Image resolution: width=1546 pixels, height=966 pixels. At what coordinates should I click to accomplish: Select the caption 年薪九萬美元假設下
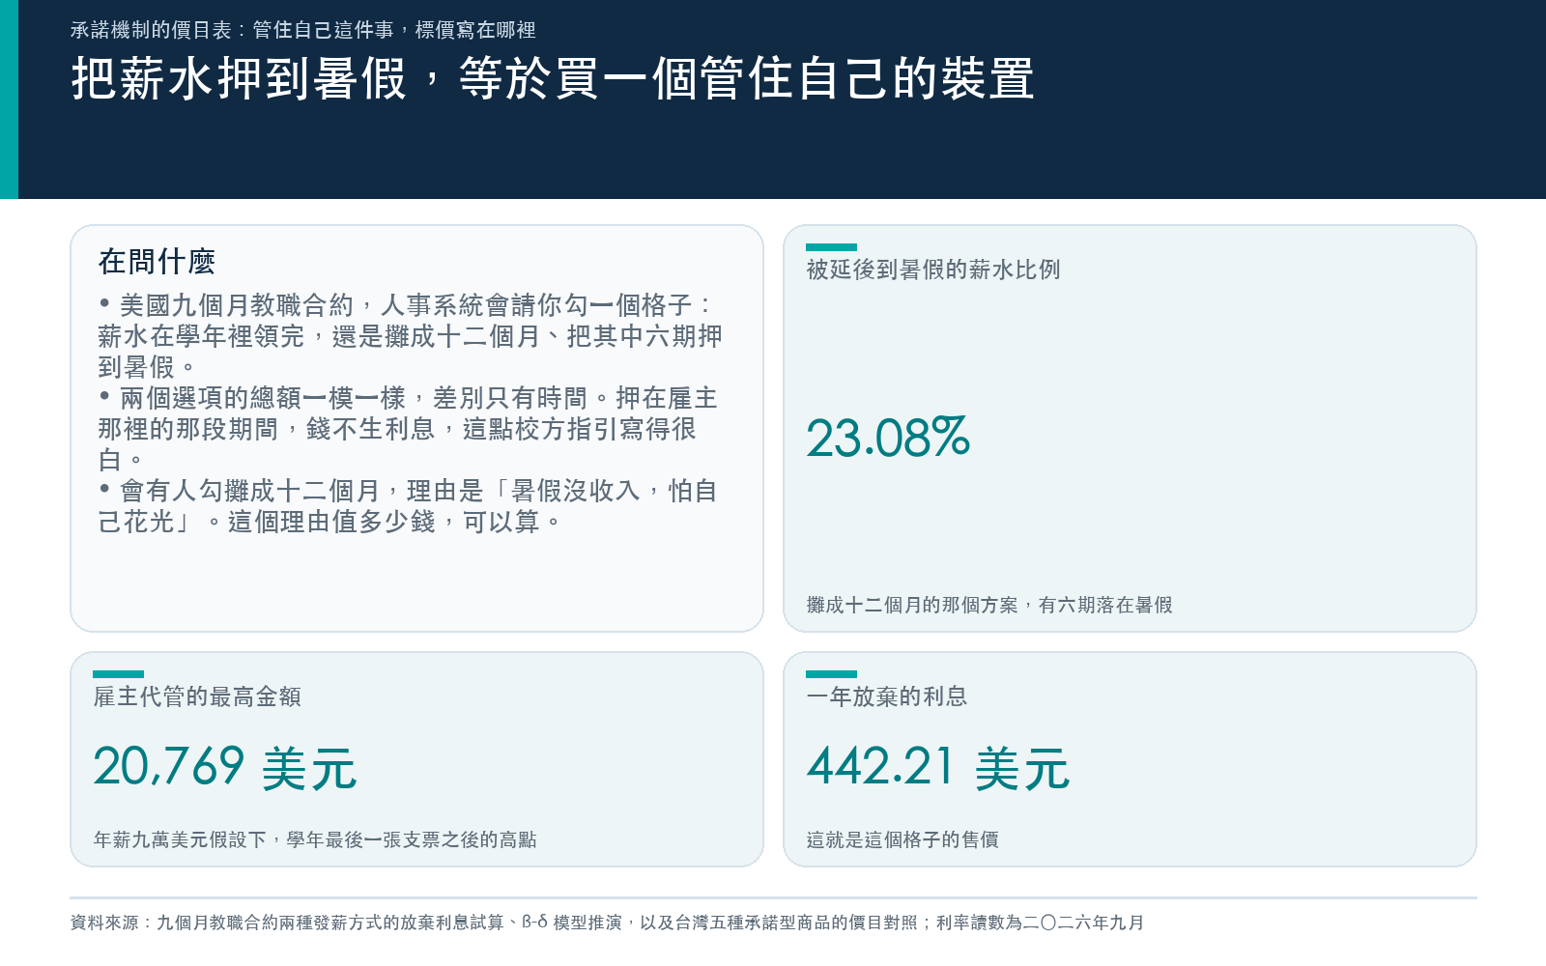[x=315, y=839]
